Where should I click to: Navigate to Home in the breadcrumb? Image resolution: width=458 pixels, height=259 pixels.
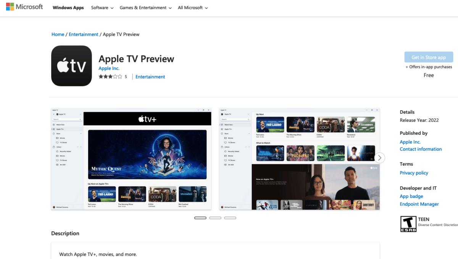point(58,34)
